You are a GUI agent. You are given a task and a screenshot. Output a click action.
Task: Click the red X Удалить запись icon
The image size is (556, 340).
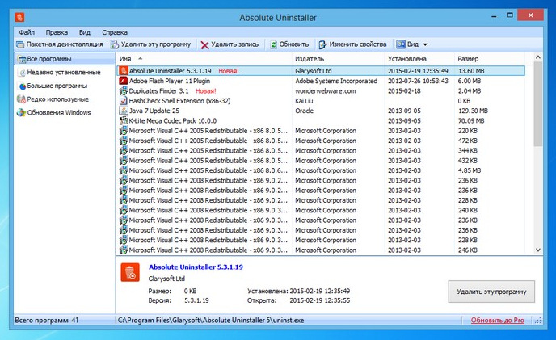(204, 45)
